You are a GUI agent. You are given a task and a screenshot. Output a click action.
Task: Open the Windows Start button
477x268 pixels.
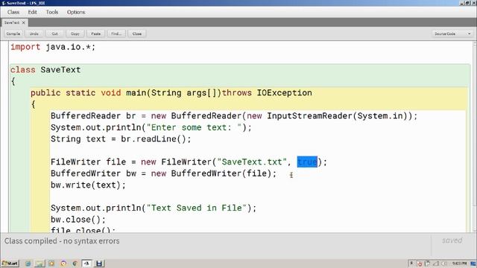click(x=10, y=263)
